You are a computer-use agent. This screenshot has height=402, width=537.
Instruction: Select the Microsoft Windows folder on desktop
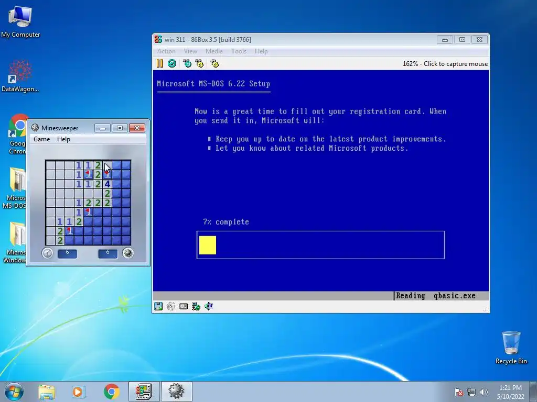click(15, 242)
